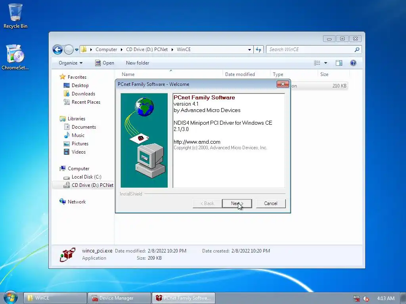Click the Change your view icon
The width and height of the screenshot is (406, 304).
pyautogui.click(x=317, y=63)
